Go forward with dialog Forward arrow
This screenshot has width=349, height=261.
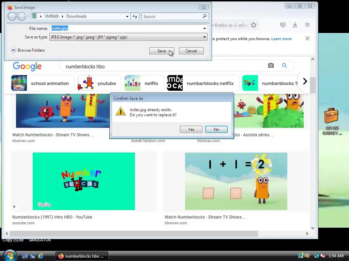(x=21, y=16)
